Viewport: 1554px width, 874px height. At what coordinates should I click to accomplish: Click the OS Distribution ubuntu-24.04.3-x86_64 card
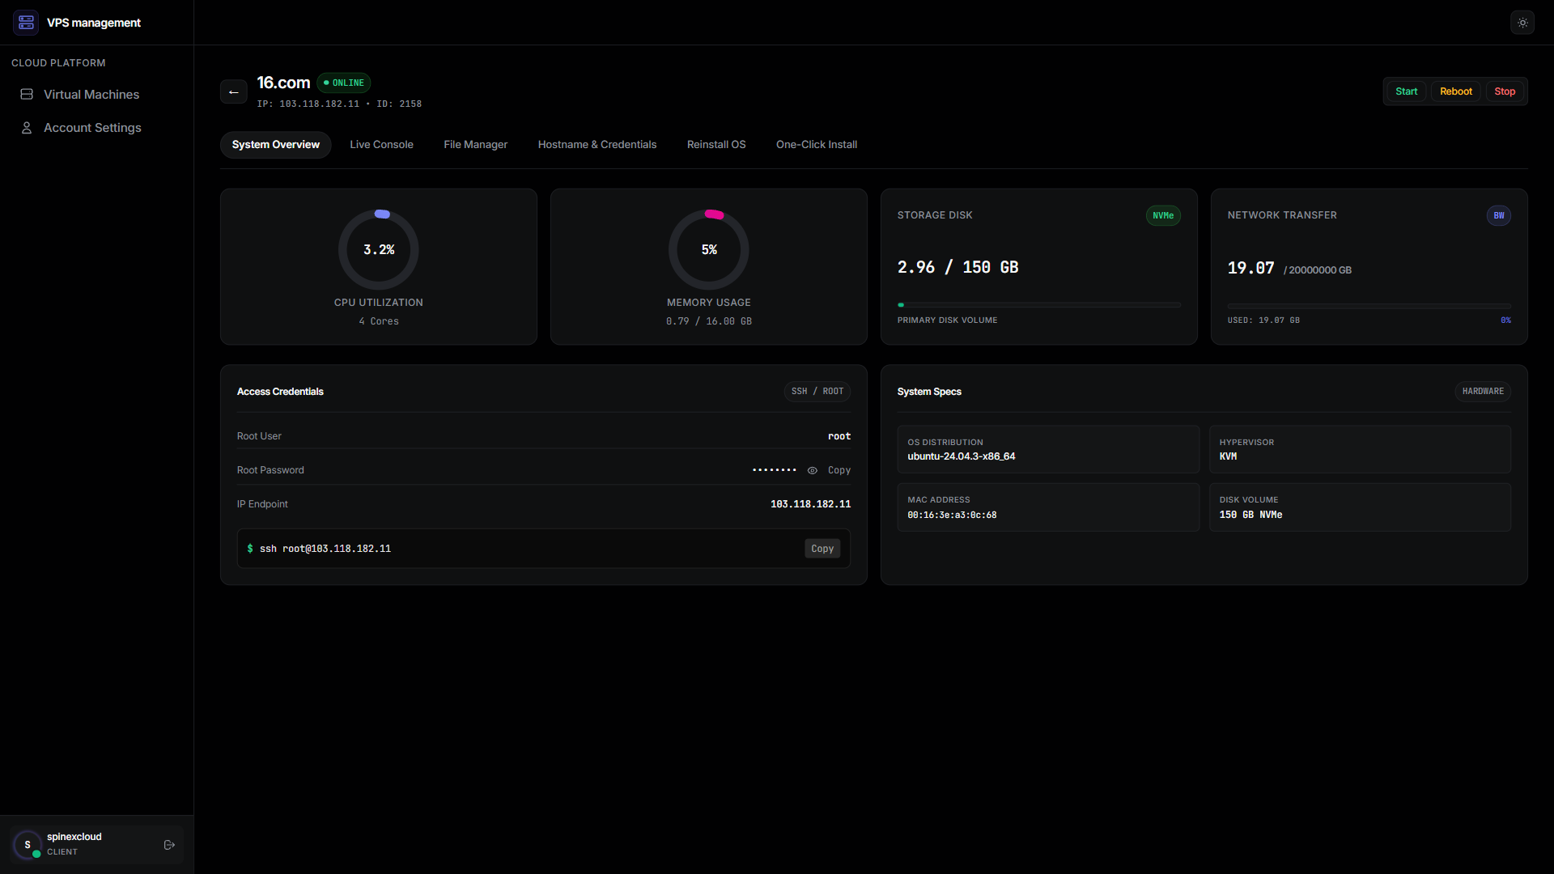(1048, 449)
